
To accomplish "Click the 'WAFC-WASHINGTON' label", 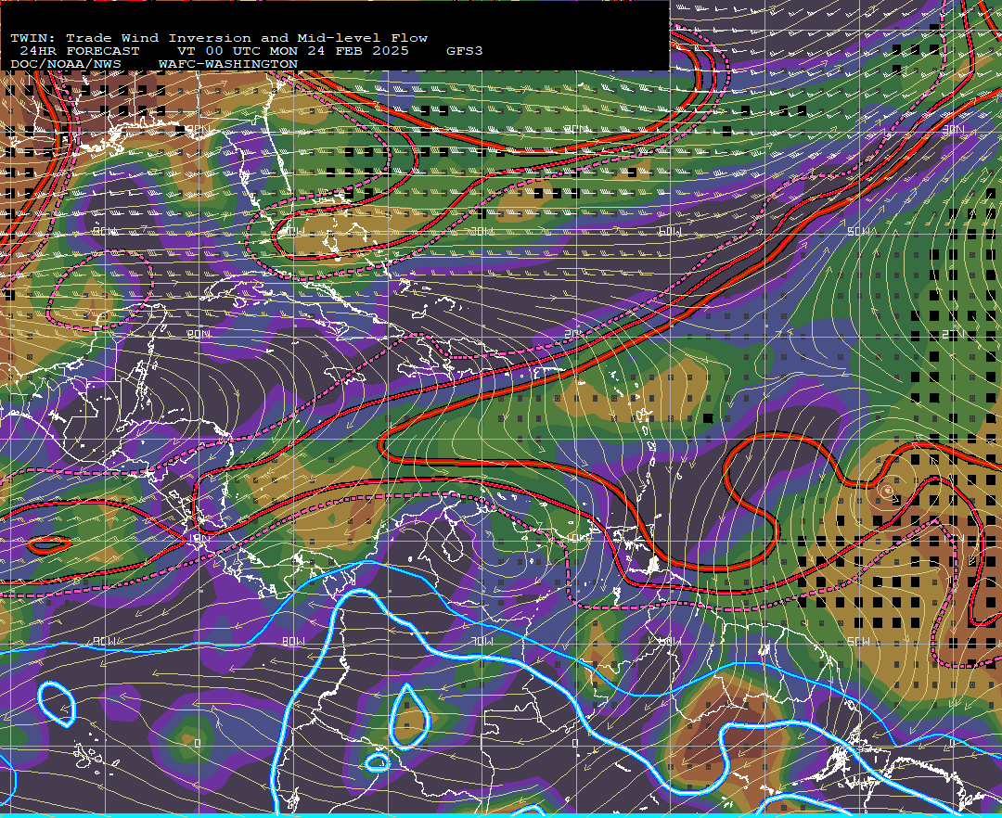I will click(228, 64).
